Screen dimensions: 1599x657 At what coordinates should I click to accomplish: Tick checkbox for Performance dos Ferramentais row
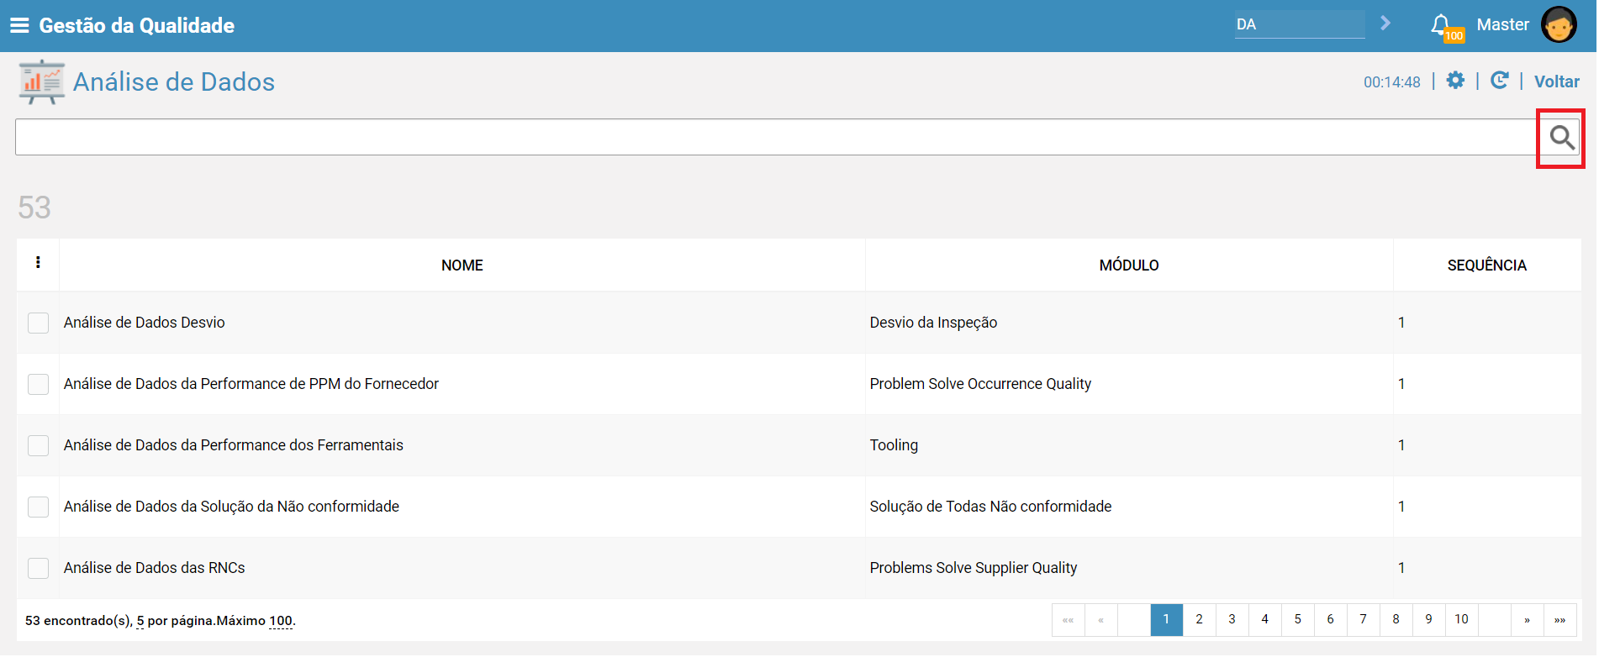[x=39, y=445]
